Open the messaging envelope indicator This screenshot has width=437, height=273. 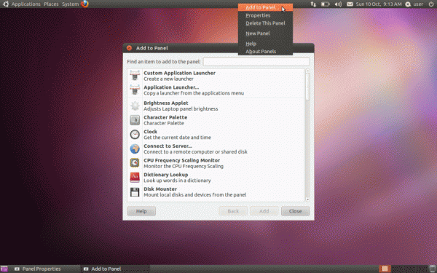tap(350, 4)
